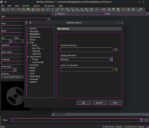Open dropdown arrow beside web sources globe
This screenshot has height=128, width=149.
(136, 10)
